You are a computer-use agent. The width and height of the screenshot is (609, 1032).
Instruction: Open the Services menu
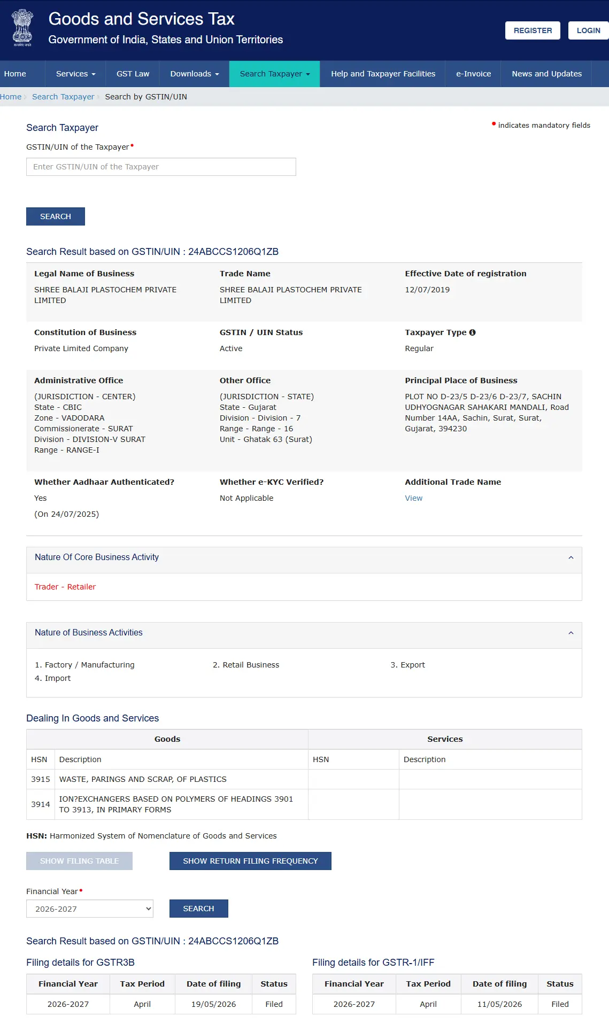(75, 74)
